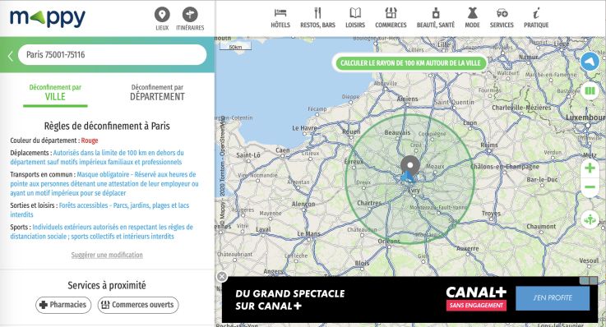Click Le Mans label on the map

click(309, 233)
